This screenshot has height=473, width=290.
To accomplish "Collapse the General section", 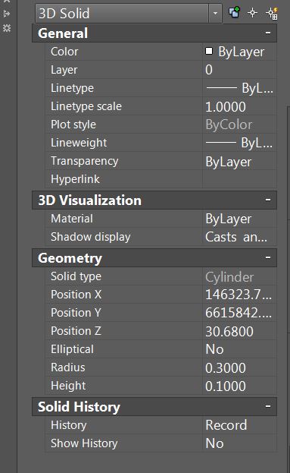I will [268, 33].
